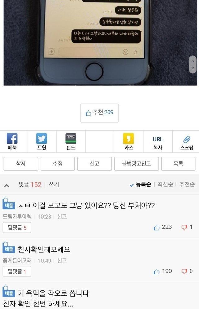Expand the 답댓글 5 replies
Image resolution: width=199 pixels, height=309 pixels.
point(17,228)
